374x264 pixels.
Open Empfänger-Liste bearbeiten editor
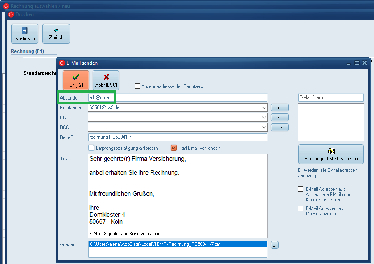tap(331, 154)
